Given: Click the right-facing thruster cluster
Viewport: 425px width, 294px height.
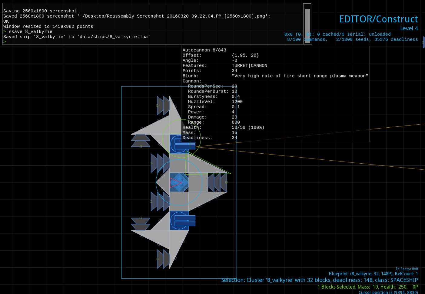Looking at the screenshot, I should pyautogui.click(x=217, y=182).
